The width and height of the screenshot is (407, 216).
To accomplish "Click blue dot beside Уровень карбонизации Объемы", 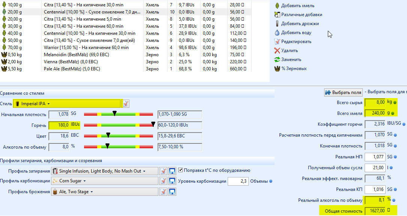I will coord(271,181).
